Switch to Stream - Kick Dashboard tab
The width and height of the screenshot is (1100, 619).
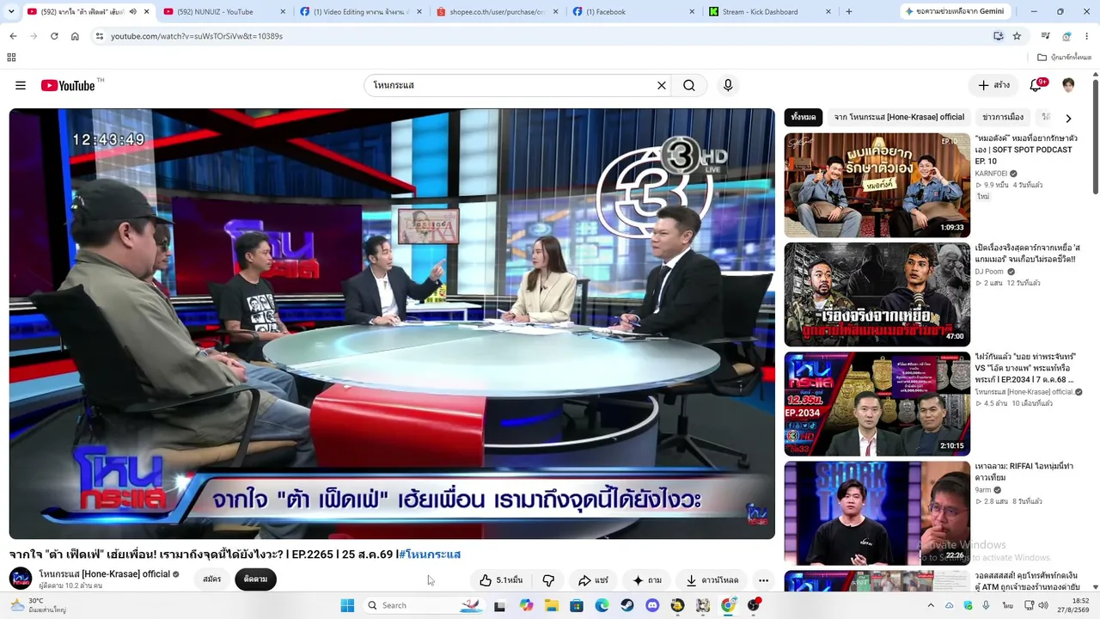(x=769, y=12)
